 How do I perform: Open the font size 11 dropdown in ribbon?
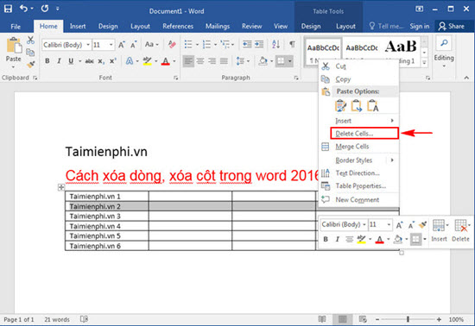click(111, 45)
